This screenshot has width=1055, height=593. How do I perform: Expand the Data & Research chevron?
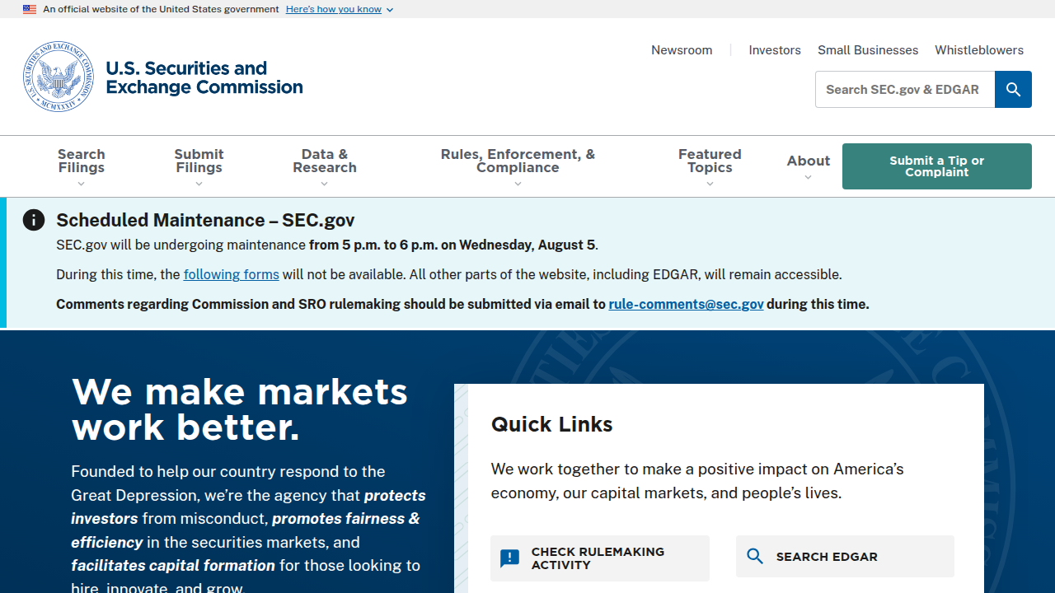(x=324, y=184)
